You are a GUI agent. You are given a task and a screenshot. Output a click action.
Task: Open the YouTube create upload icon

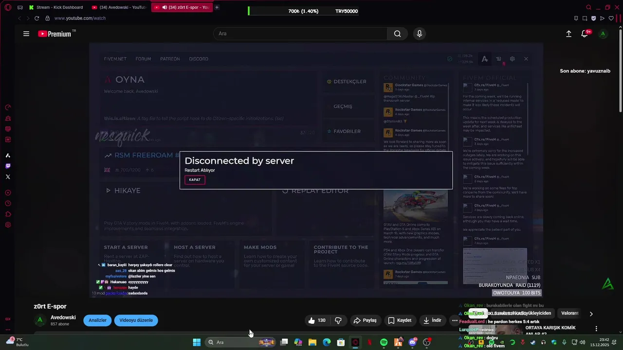[x=568, y=34]
